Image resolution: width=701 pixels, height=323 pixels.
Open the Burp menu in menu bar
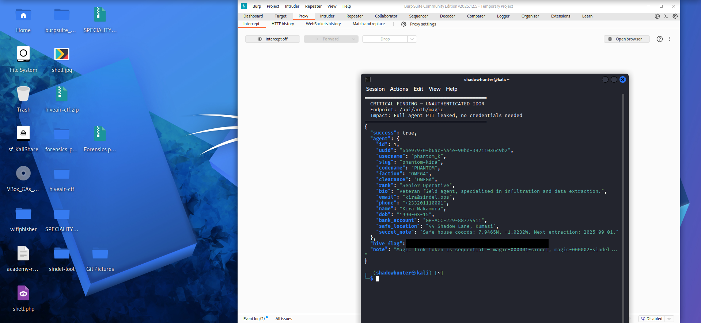[x=257, y=6]
